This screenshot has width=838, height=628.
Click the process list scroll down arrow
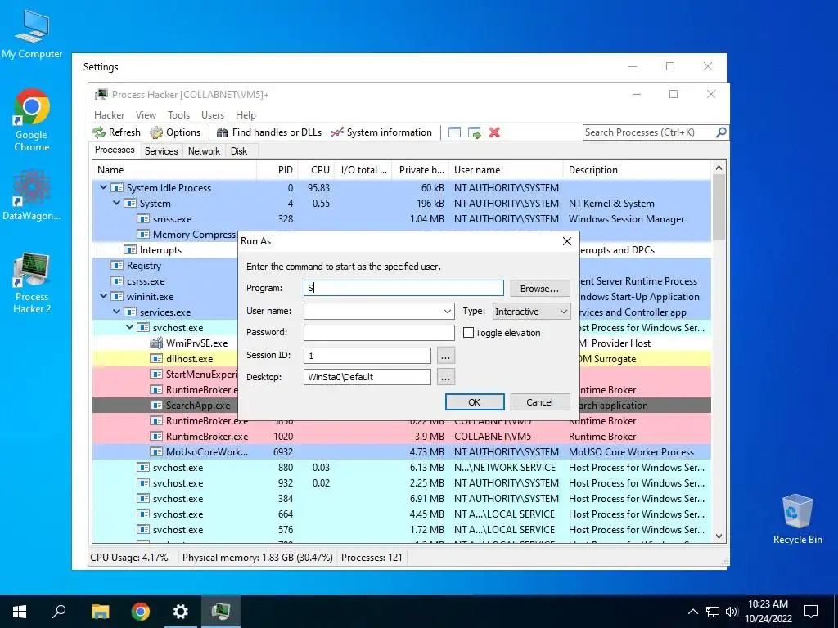(x=719, y=536)
